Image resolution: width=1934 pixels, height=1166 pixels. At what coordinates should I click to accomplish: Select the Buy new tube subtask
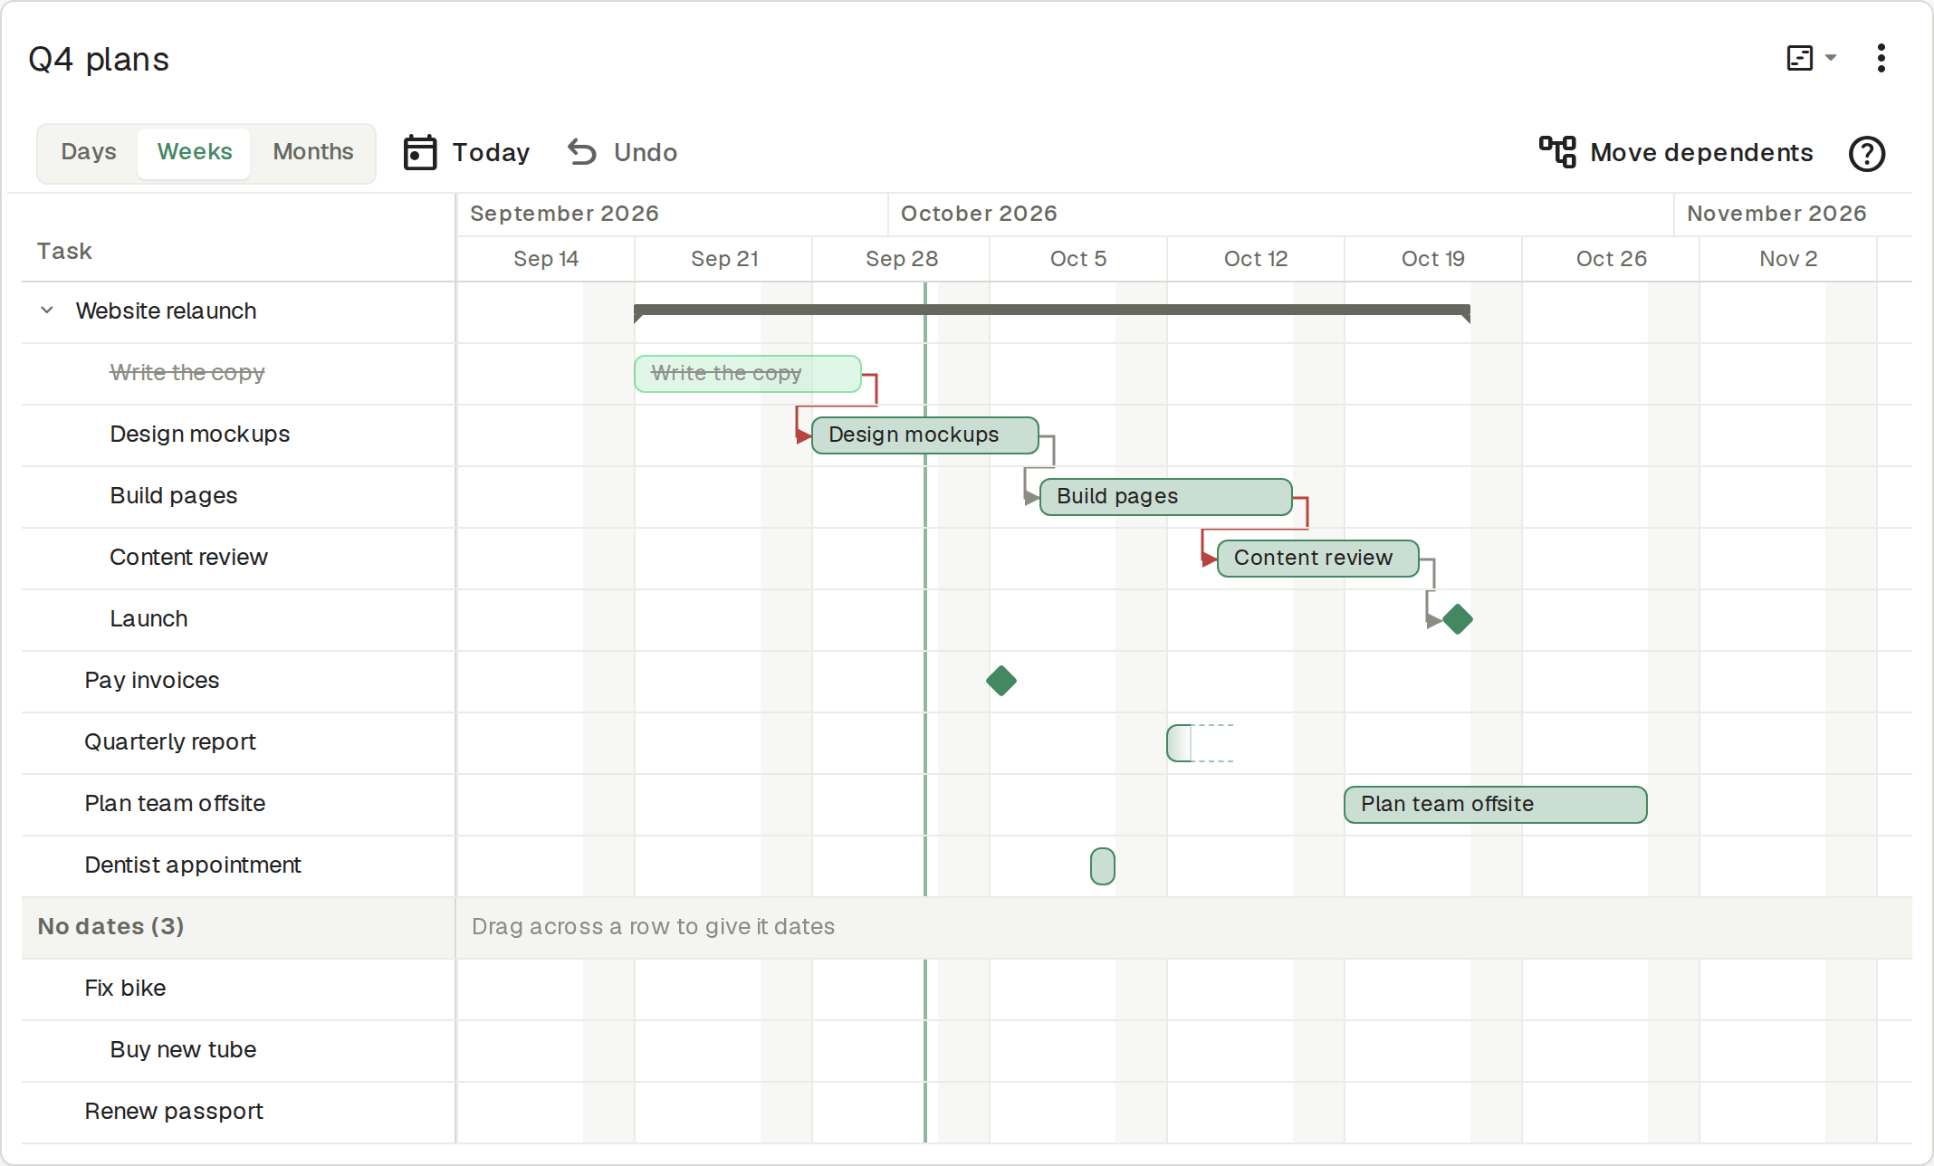(x=183, y=1049)
